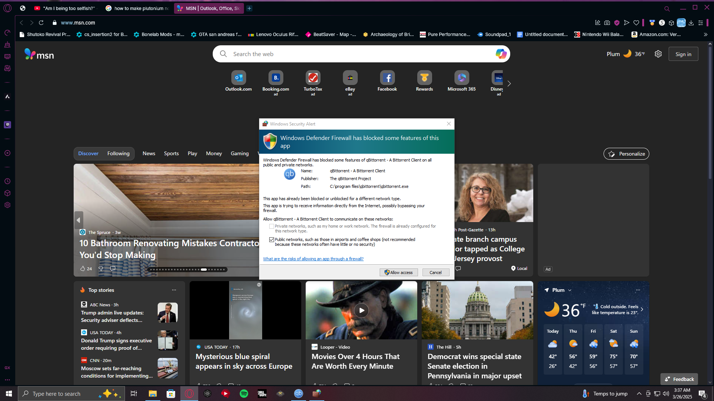Open the Booking.com shortcut
Screen dimensions: 714x401
tap(276, 83)
